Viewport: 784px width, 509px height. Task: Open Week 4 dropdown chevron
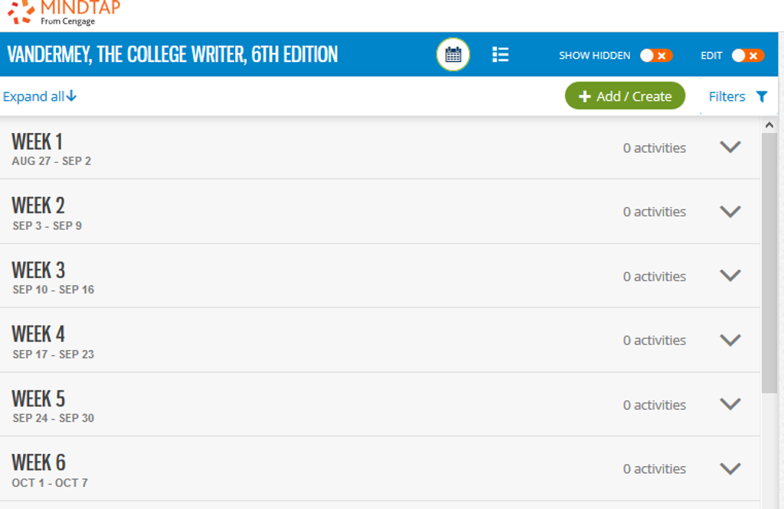pyautogui.click(x=730, y=340)
